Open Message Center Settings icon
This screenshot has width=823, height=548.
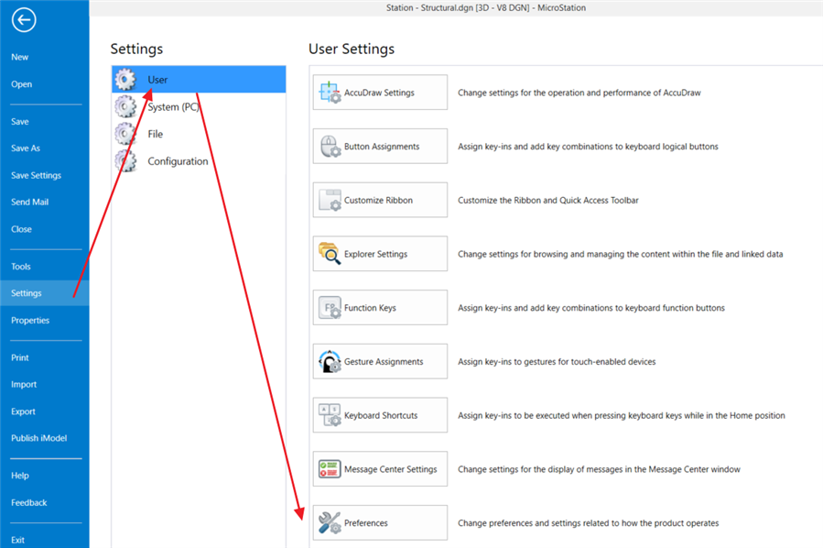coord(329,469)
